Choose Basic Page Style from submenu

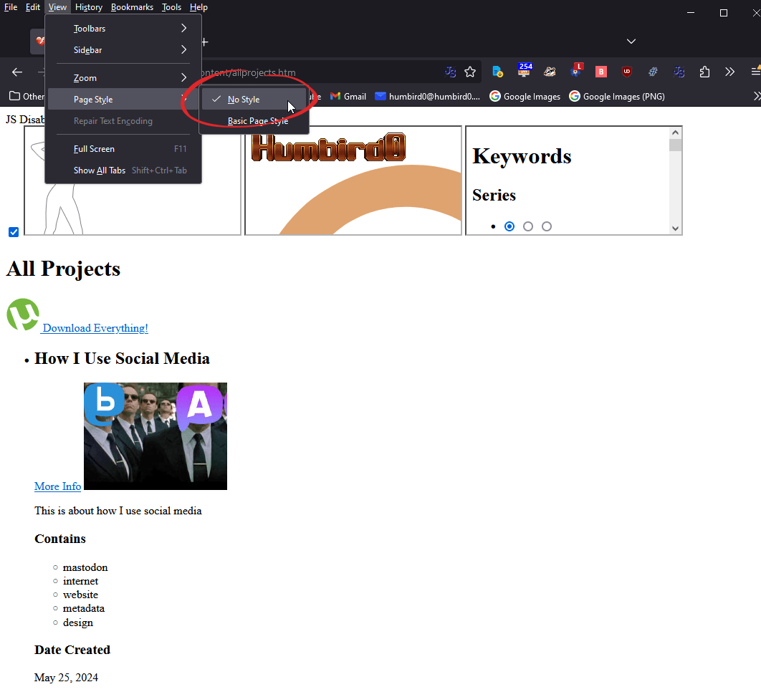[257, 121]
